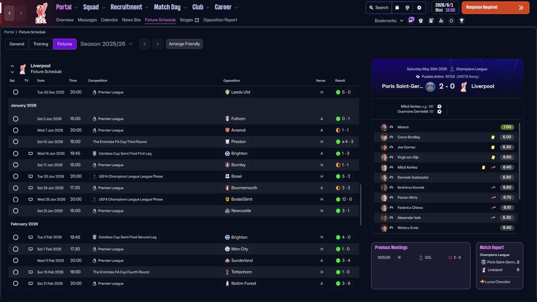This screenshot has height=302, width=537.
Task: Select the Arsenal fixture radio button
Action: coord(16,130)
